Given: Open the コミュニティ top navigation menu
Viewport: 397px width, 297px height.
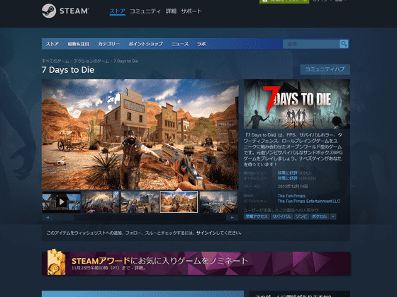Looking at the screenshot, I should (145, 11).
